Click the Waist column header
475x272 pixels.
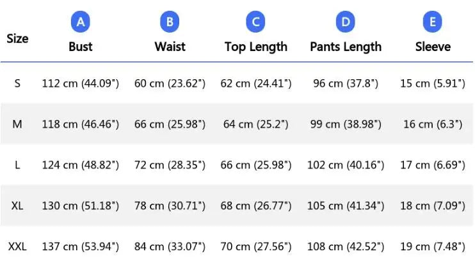point(170,47)
